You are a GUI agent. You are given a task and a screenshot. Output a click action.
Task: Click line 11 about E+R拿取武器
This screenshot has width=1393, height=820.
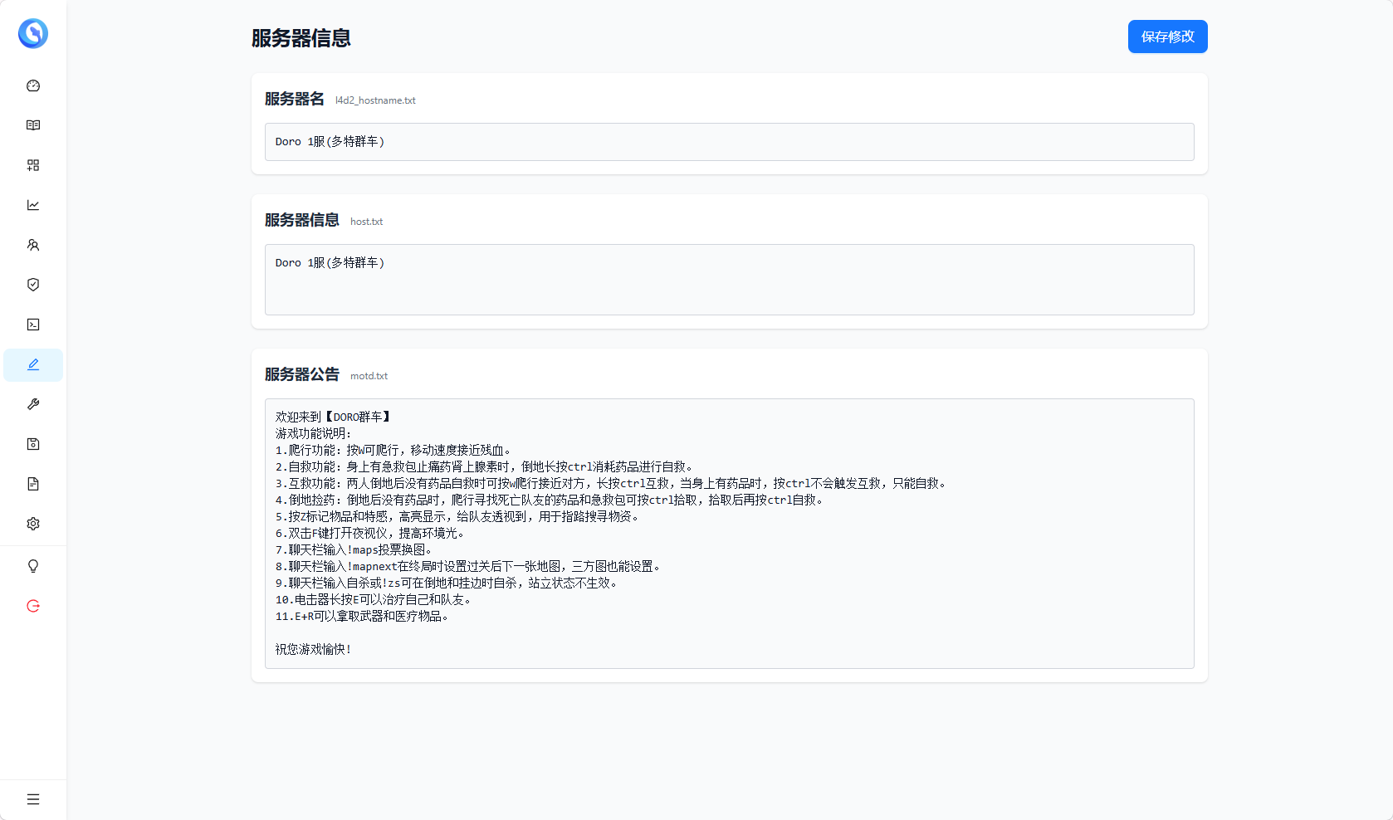coord(362,616)
